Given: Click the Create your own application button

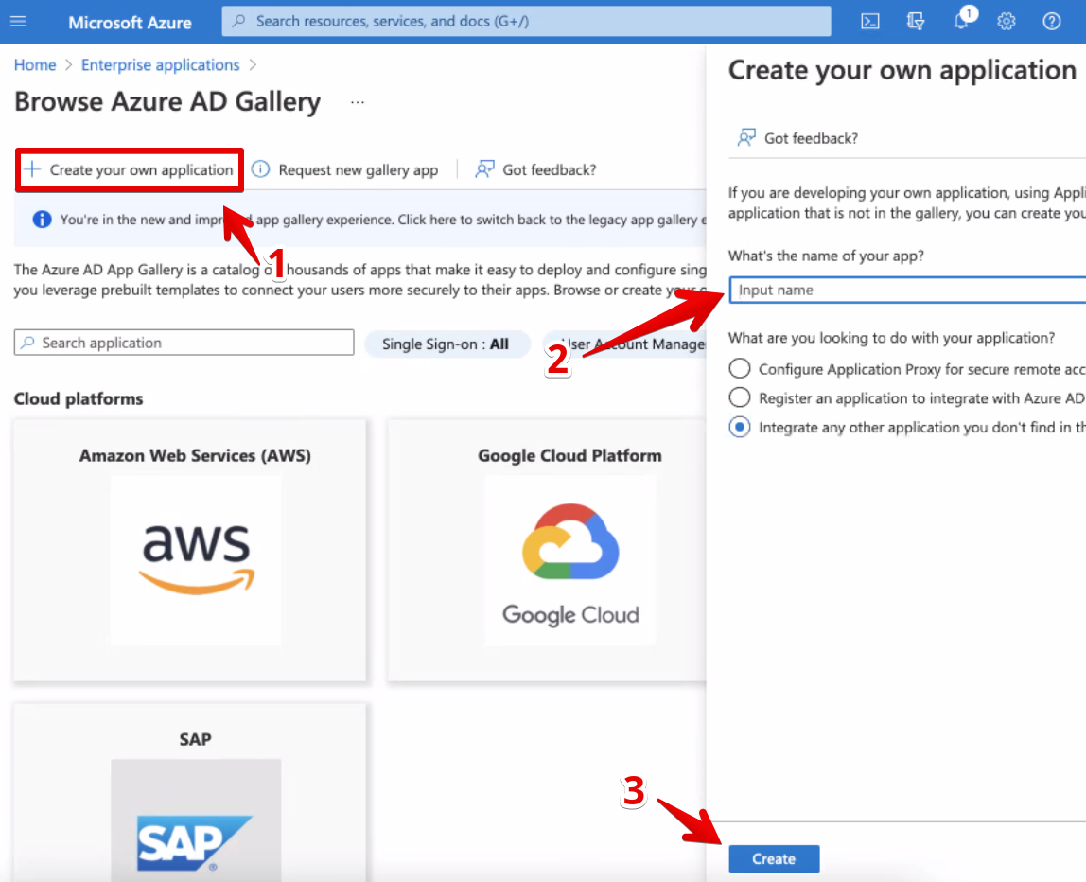Looking at the screenshot, I should tap(129, 169).
